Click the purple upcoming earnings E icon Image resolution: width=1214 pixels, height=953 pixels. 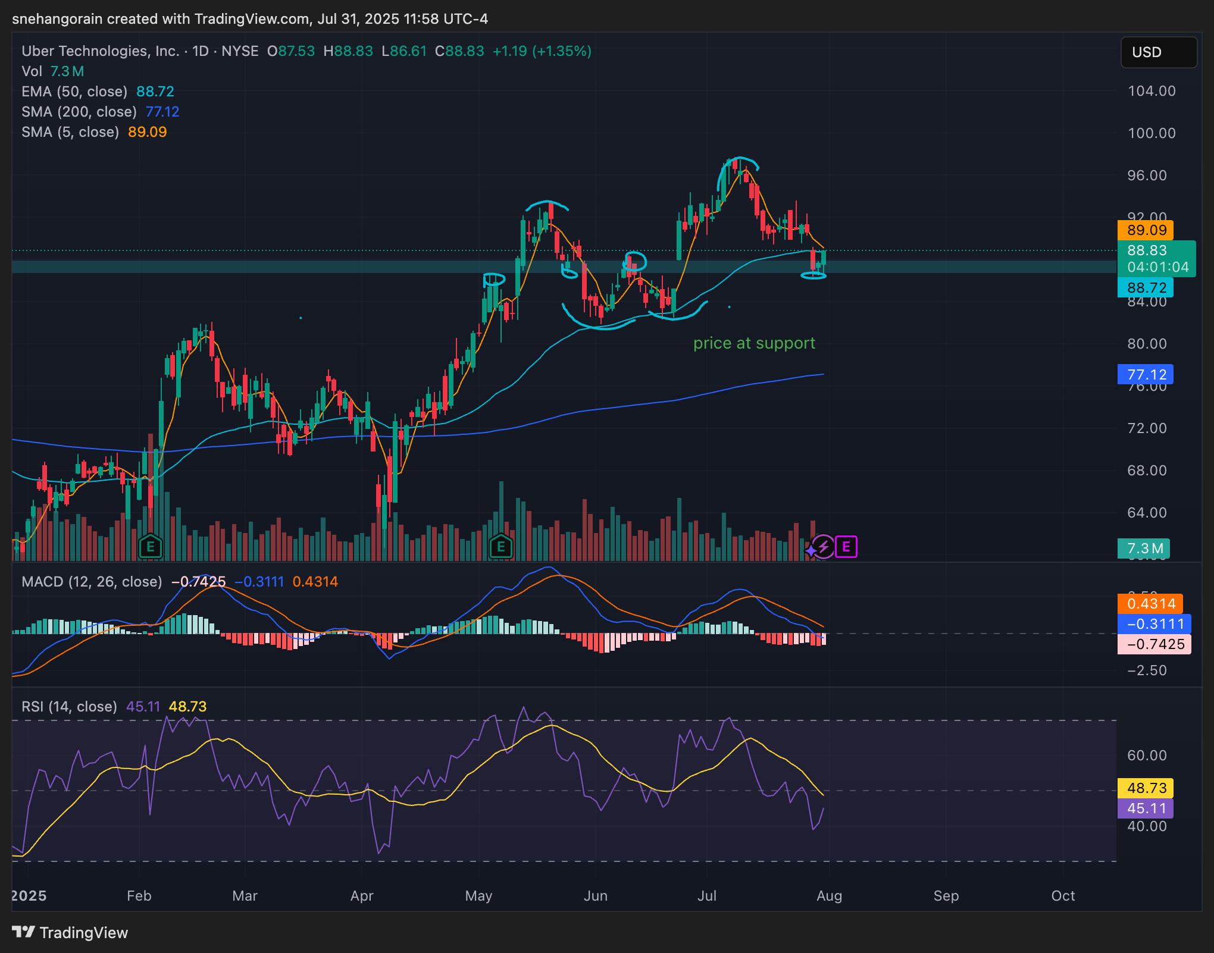[x=846, y=547]
